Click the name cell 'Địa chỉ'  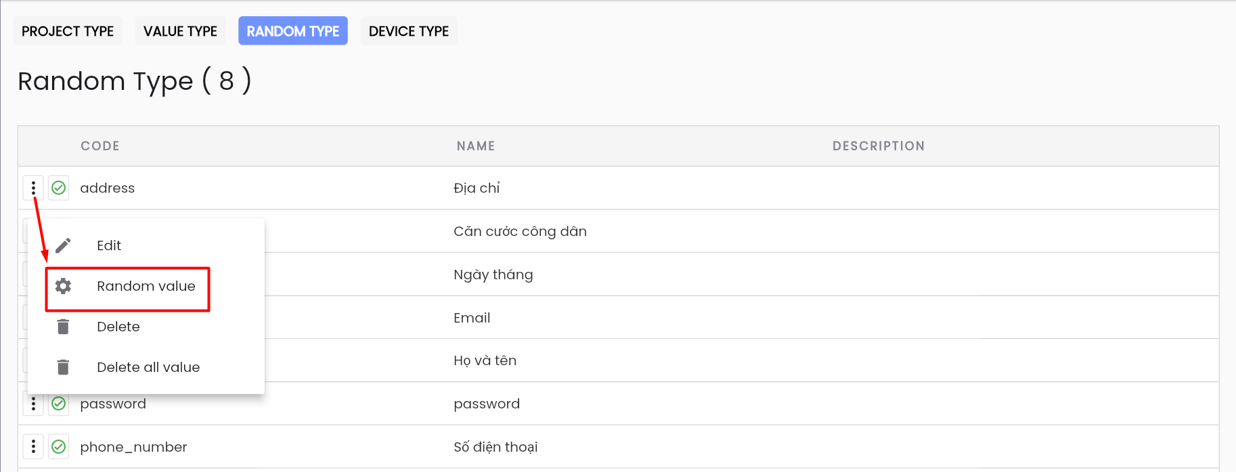[477, 188]
